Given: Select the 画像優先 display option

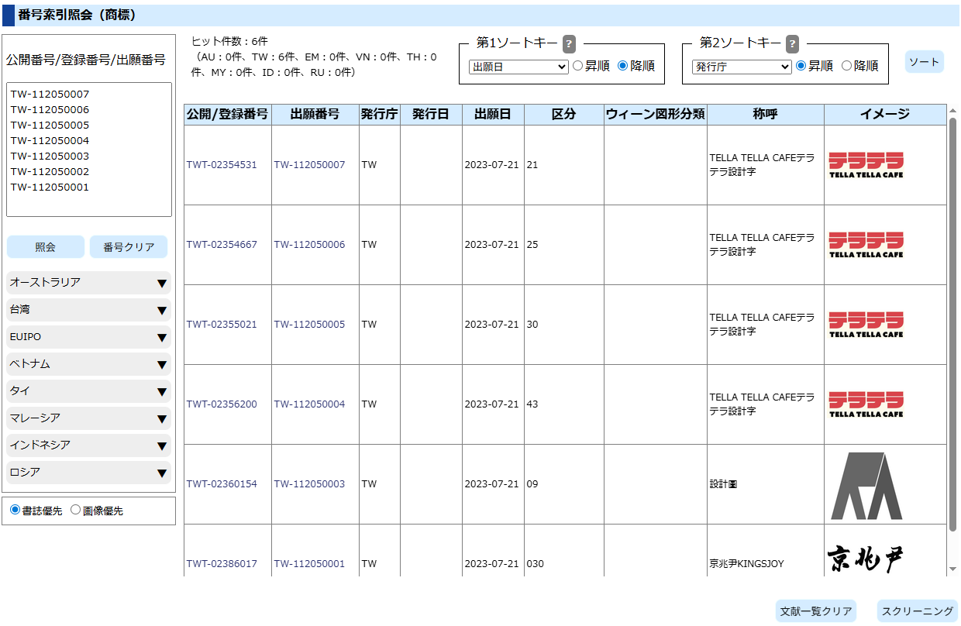Looking at the screenshot, I should pyautogui.click(x=76, y=511).
